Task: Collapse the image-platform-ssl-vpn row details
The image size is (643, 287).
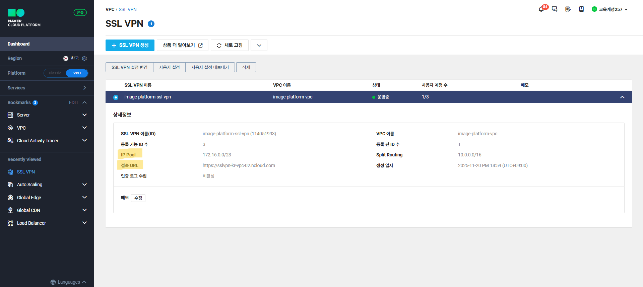Action: (622, 97)
